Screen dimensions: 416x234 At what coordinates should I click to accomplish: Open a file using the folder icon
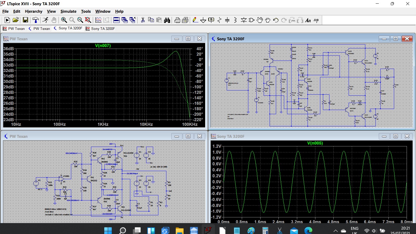point(16,20)
